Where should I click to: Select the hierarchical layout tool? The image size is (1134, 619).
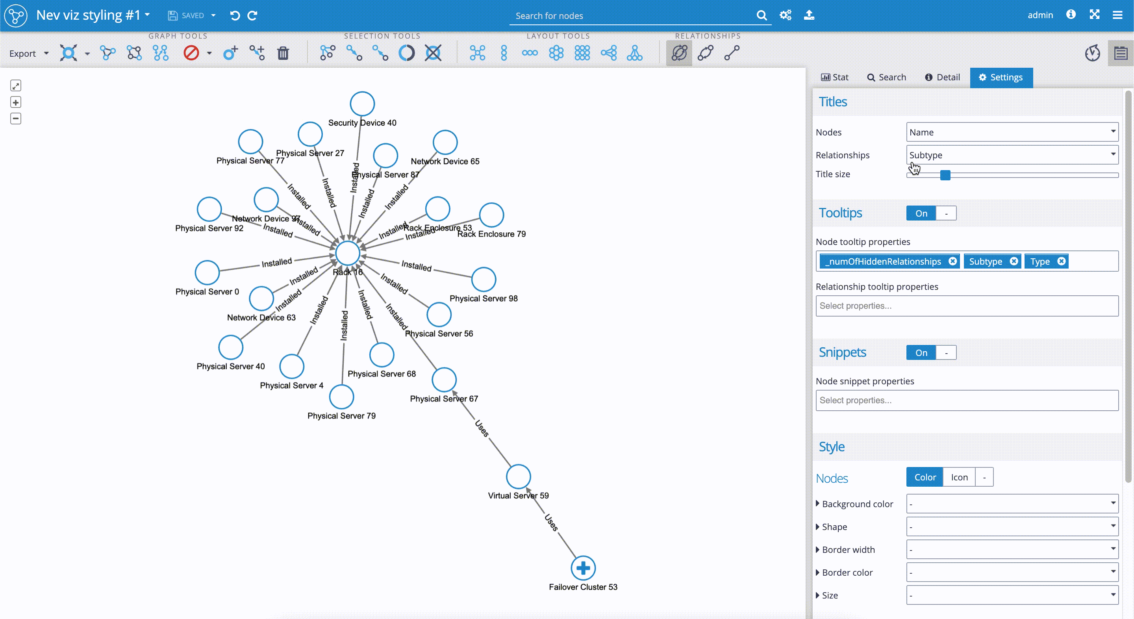click(x=635, y=53)
